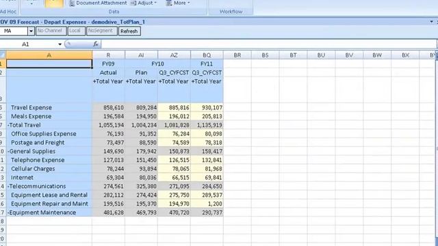Expand +Total Year under FY09 Actual

[x=108, y=81]
